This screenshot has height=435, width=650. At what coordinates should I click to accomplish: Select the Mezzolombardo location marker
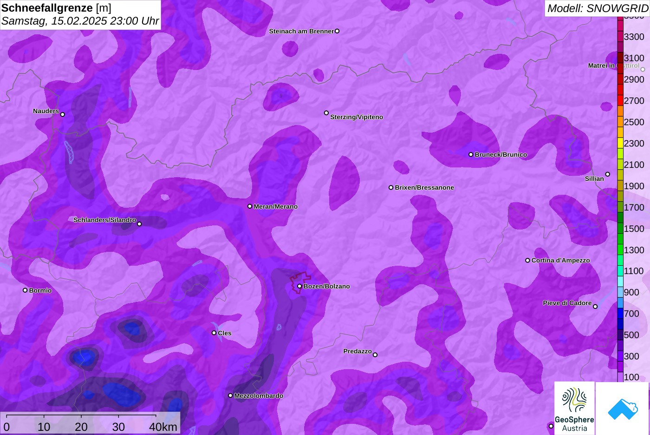click(x=230, y=396)
